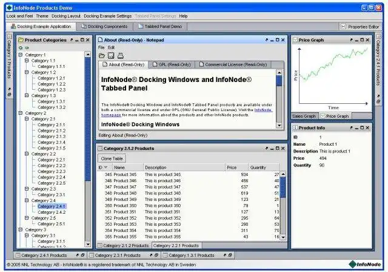Restore the minimized Category 2.3.1 Products tab
388x272 pixels.
pyautogui.click(x=156, y=254)
